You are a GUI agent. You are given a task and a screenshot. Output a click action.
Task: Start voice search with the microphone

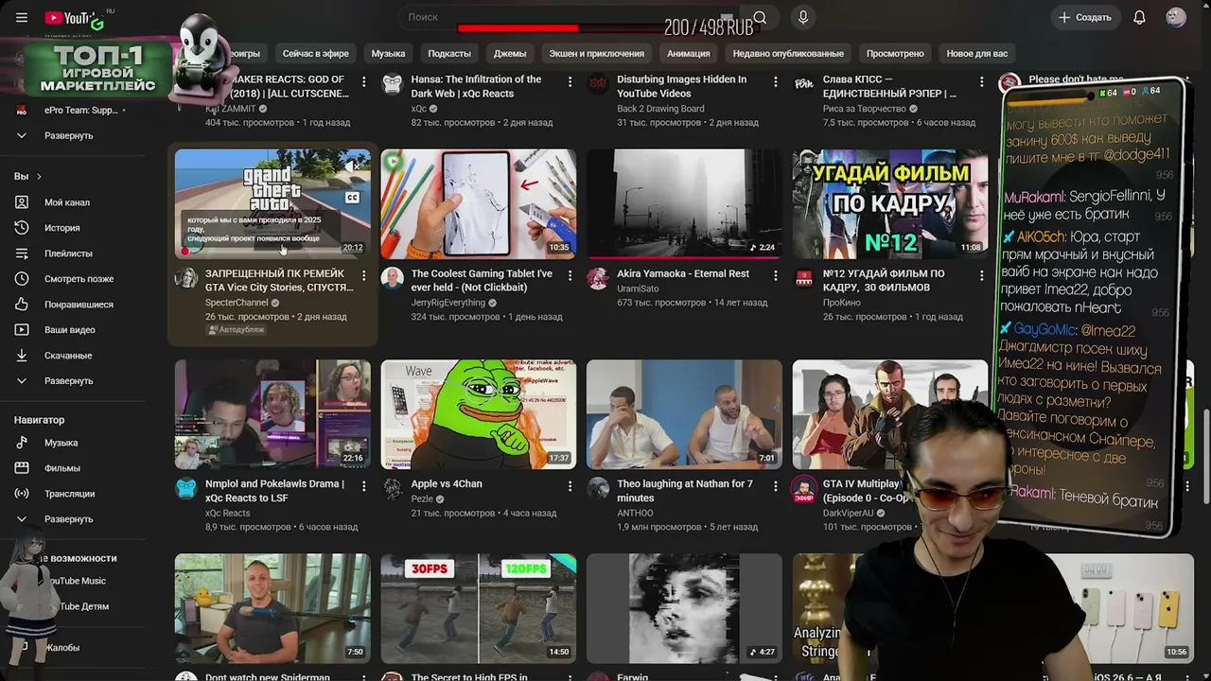coord(803,17)
